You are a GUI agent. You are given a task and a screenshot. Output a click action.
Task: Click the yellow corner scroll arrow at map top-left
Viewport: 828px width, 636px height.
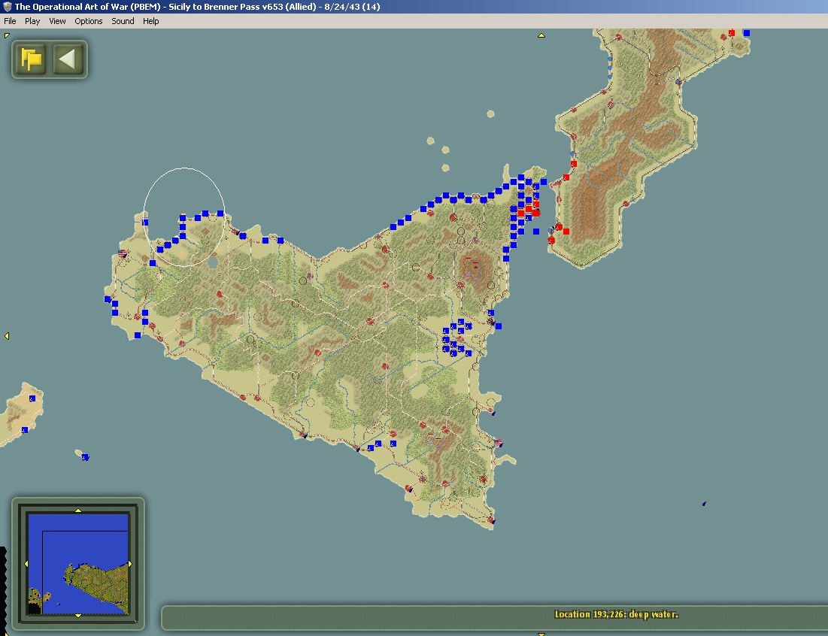pos(7,35)
